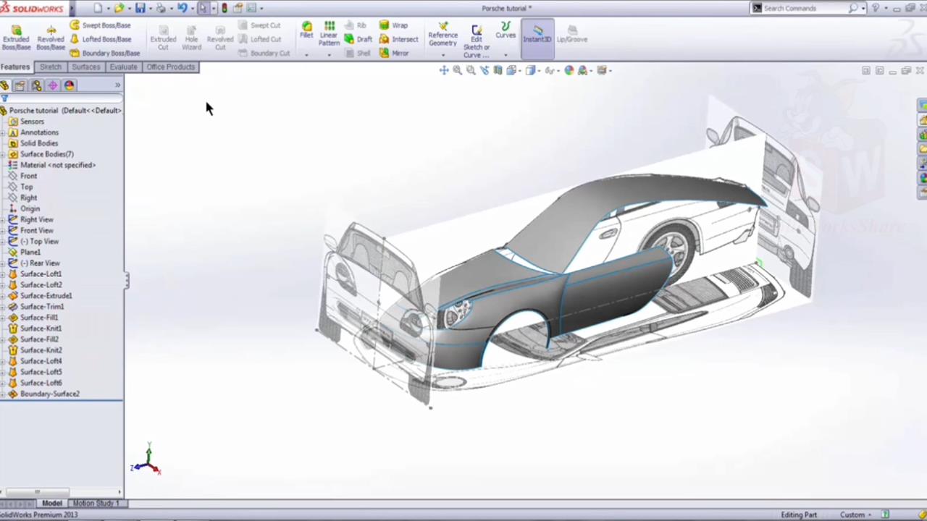Click Edit Appearance color ball icon
The image size is (927, 521).
(569, 70)
